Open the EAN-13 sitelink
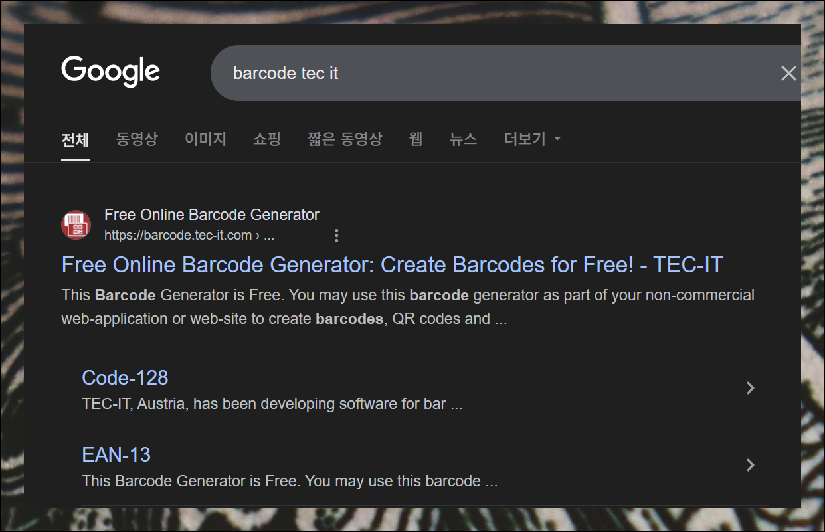825x532 pixels. [116, 454]
